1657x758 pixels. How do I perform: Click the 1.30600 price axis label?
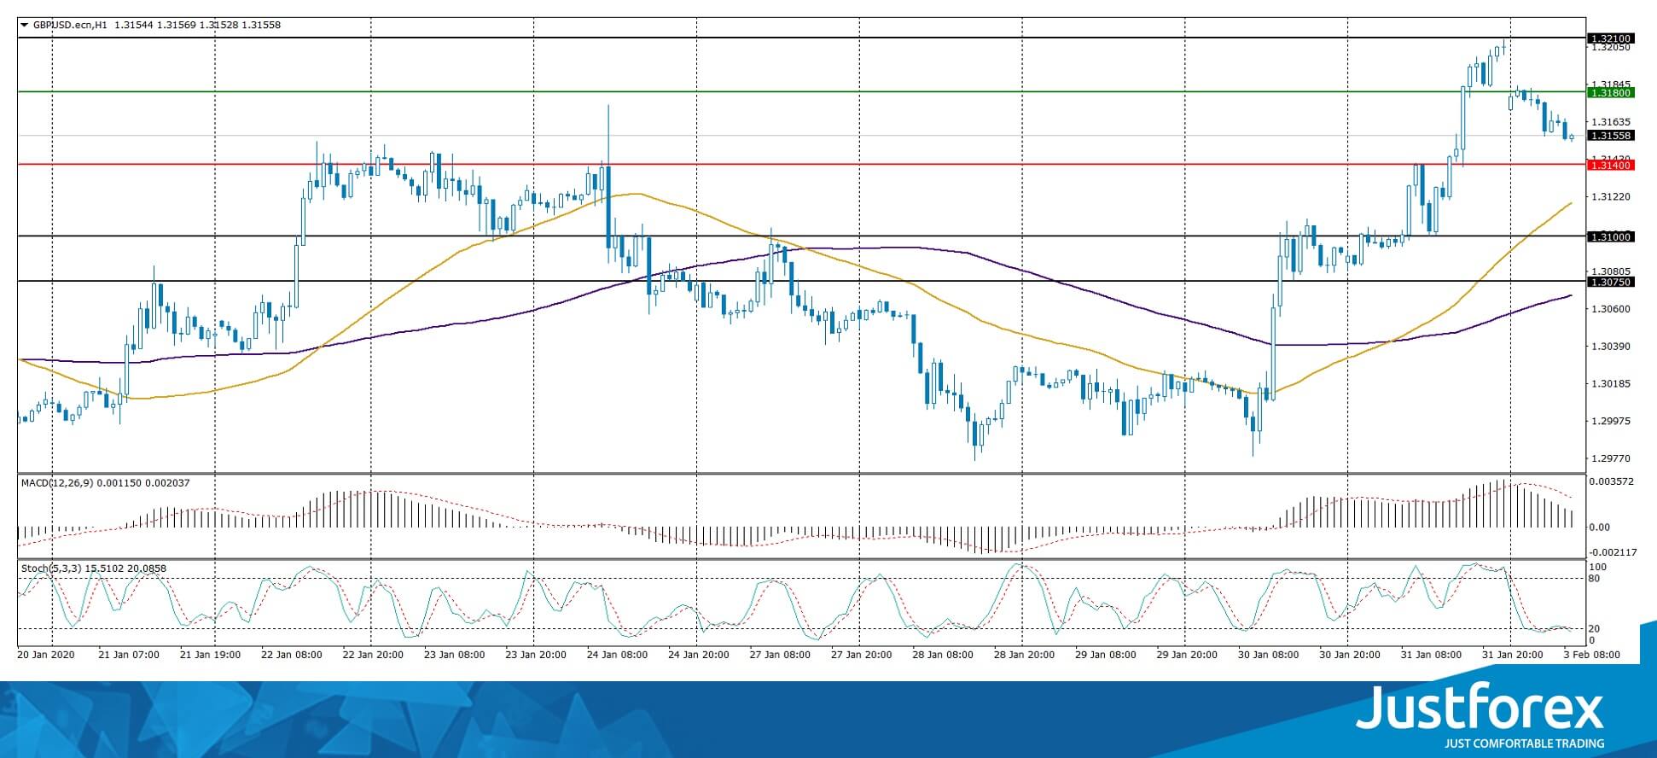click(x=1611, y=309)
